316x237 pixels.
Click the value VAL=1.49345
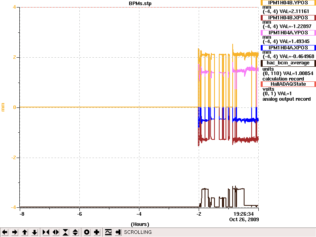pos(293,41)
